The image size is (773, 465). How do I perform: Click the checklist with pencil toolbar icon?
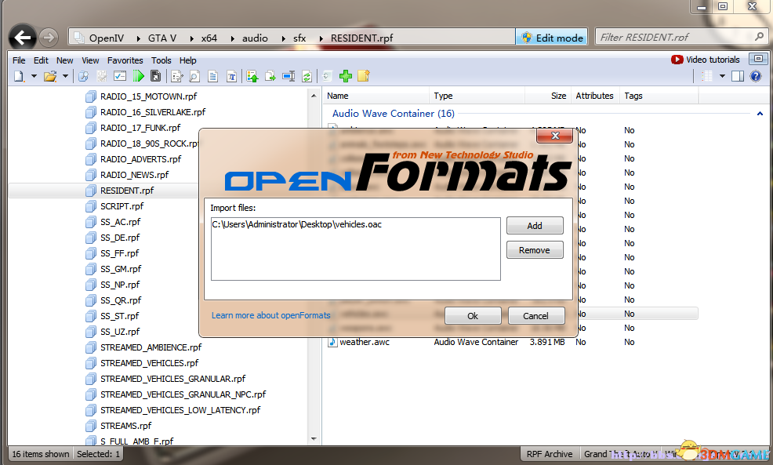tap(177, 76)
